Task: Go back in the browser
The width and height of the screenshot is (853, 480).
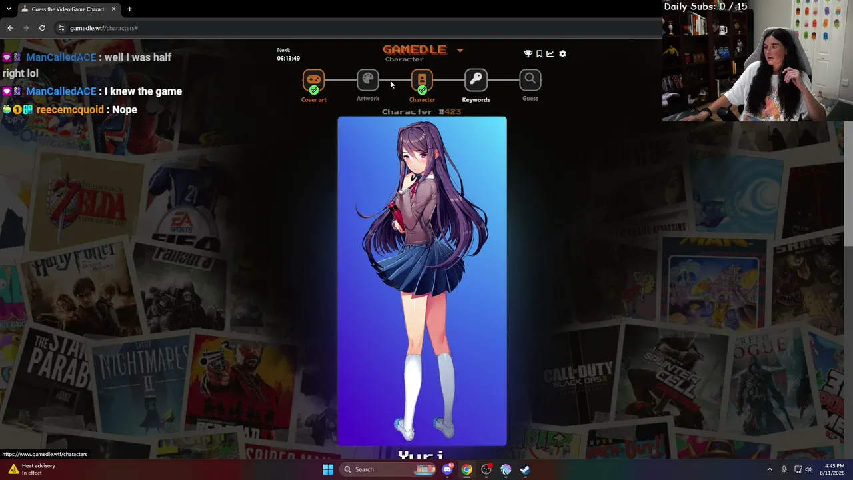Action: pos(10,28)
